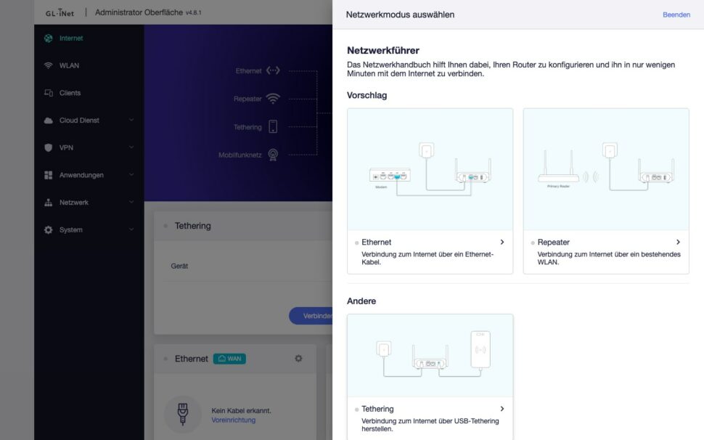Click the System gear icon in sidebar
This screenshot has height=440, width=704.
click(49, 230)
